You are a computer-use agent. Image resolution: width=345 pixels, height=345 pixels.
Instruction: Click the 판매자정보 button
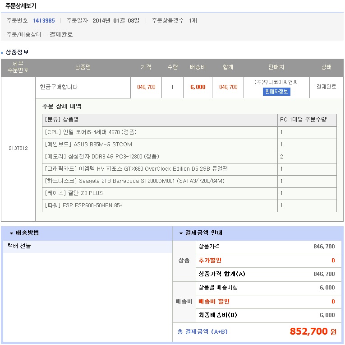[x=276, y=91]
